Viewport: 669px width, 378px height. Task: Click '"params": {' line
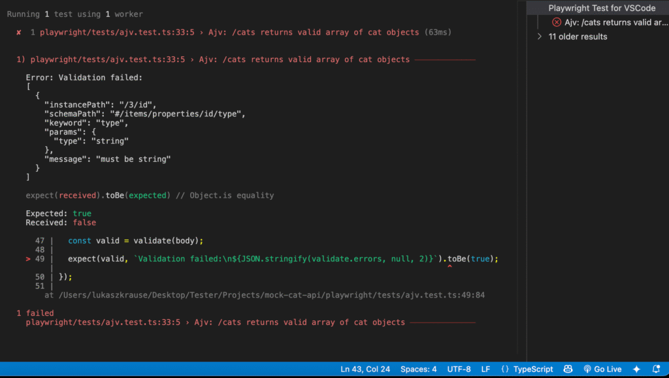(70, 132)
